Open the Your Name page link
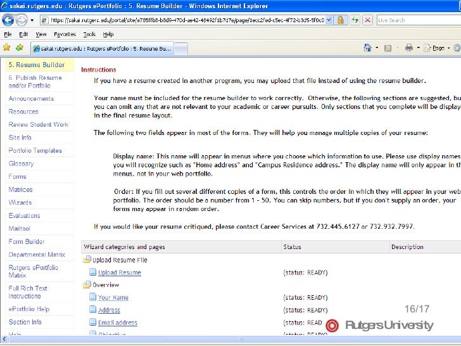 tap(113, 297)
